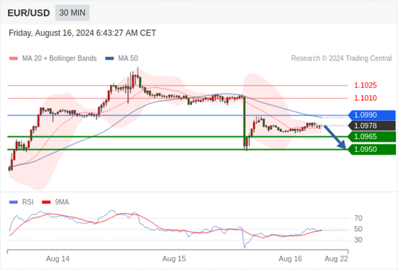
Task: Click the EUR/USD pair title
Action: [29, 13]
